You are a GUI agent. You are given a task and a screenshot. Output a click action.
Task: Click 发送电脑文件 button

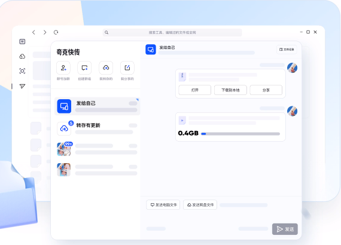tap(163, 205)
